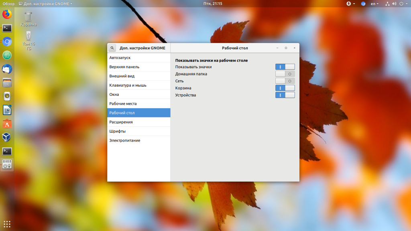The height and width of the screenshot is (231, 411).
Task: Launch Atom editor from the dock
Action: (7, 55)
